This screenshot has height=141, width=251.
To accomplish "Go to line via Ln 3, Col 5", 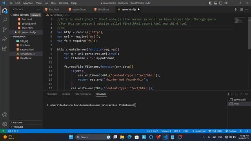I will [x=153, y=131].
